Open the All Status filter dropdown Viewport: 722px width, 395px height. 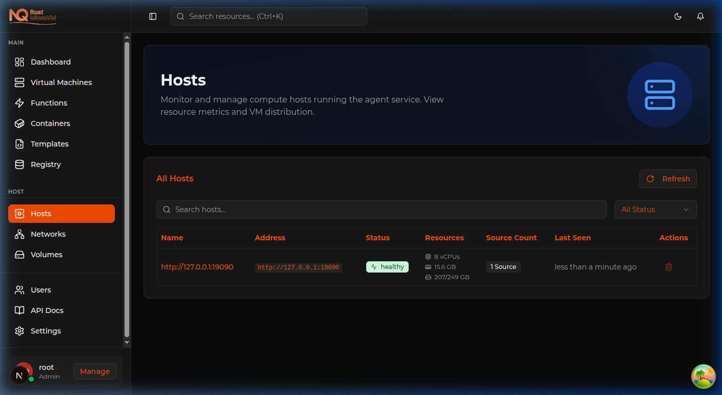(x=655, y=210)
